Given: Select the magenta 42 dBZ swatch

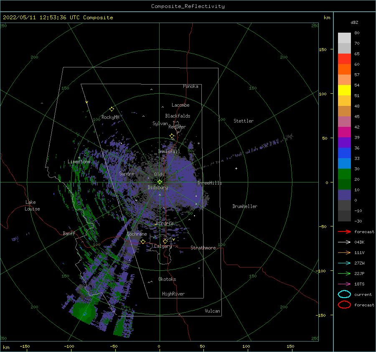Looking at the screenshot, I should [x=344, y=132].
